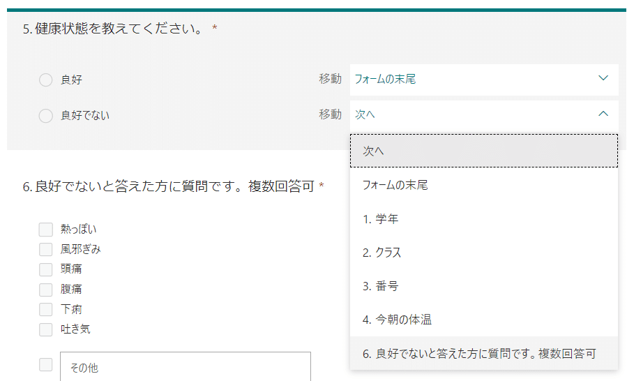Choose 2. クラス in the dropdown list
The image size is (627, 381).
tap(484, 253)
